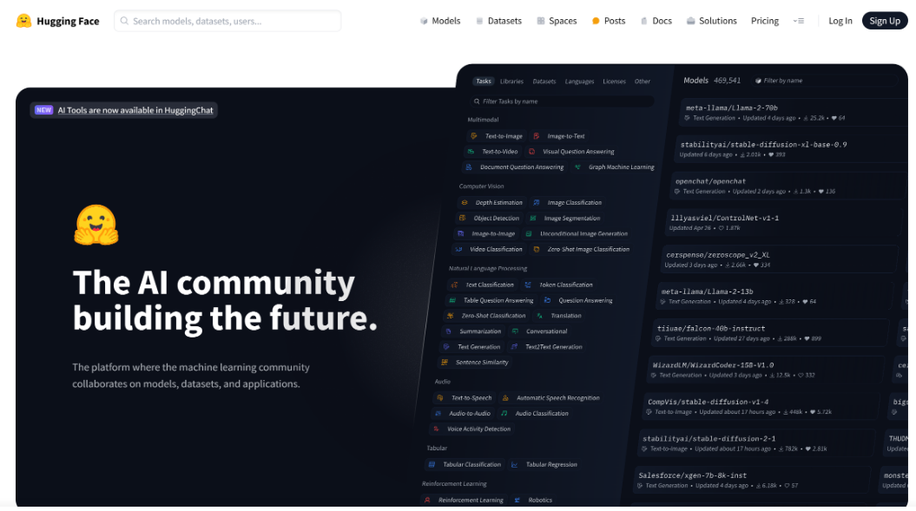916x511 pixels.
Task: Click the Conversational task chip
Action: click(x=540, y=331)
